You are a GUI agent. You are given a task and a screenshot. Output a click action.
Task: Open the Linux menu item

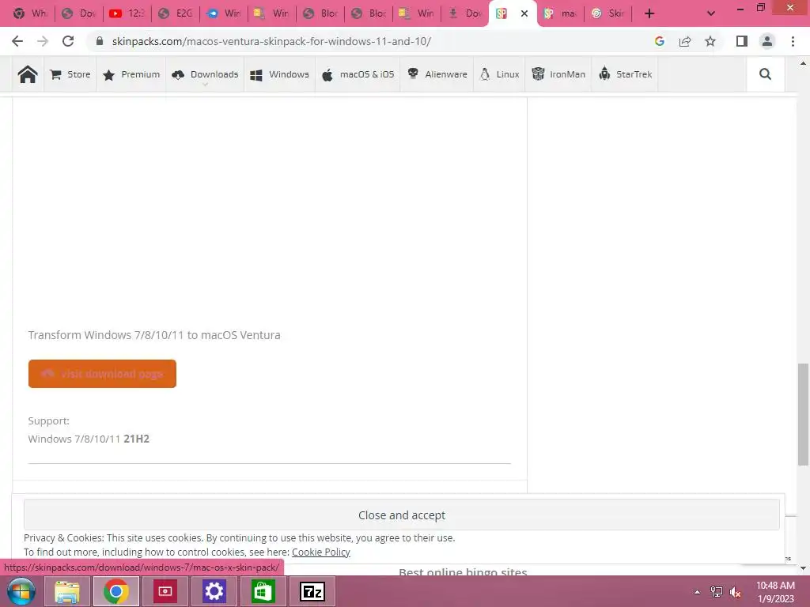[500, 74]
